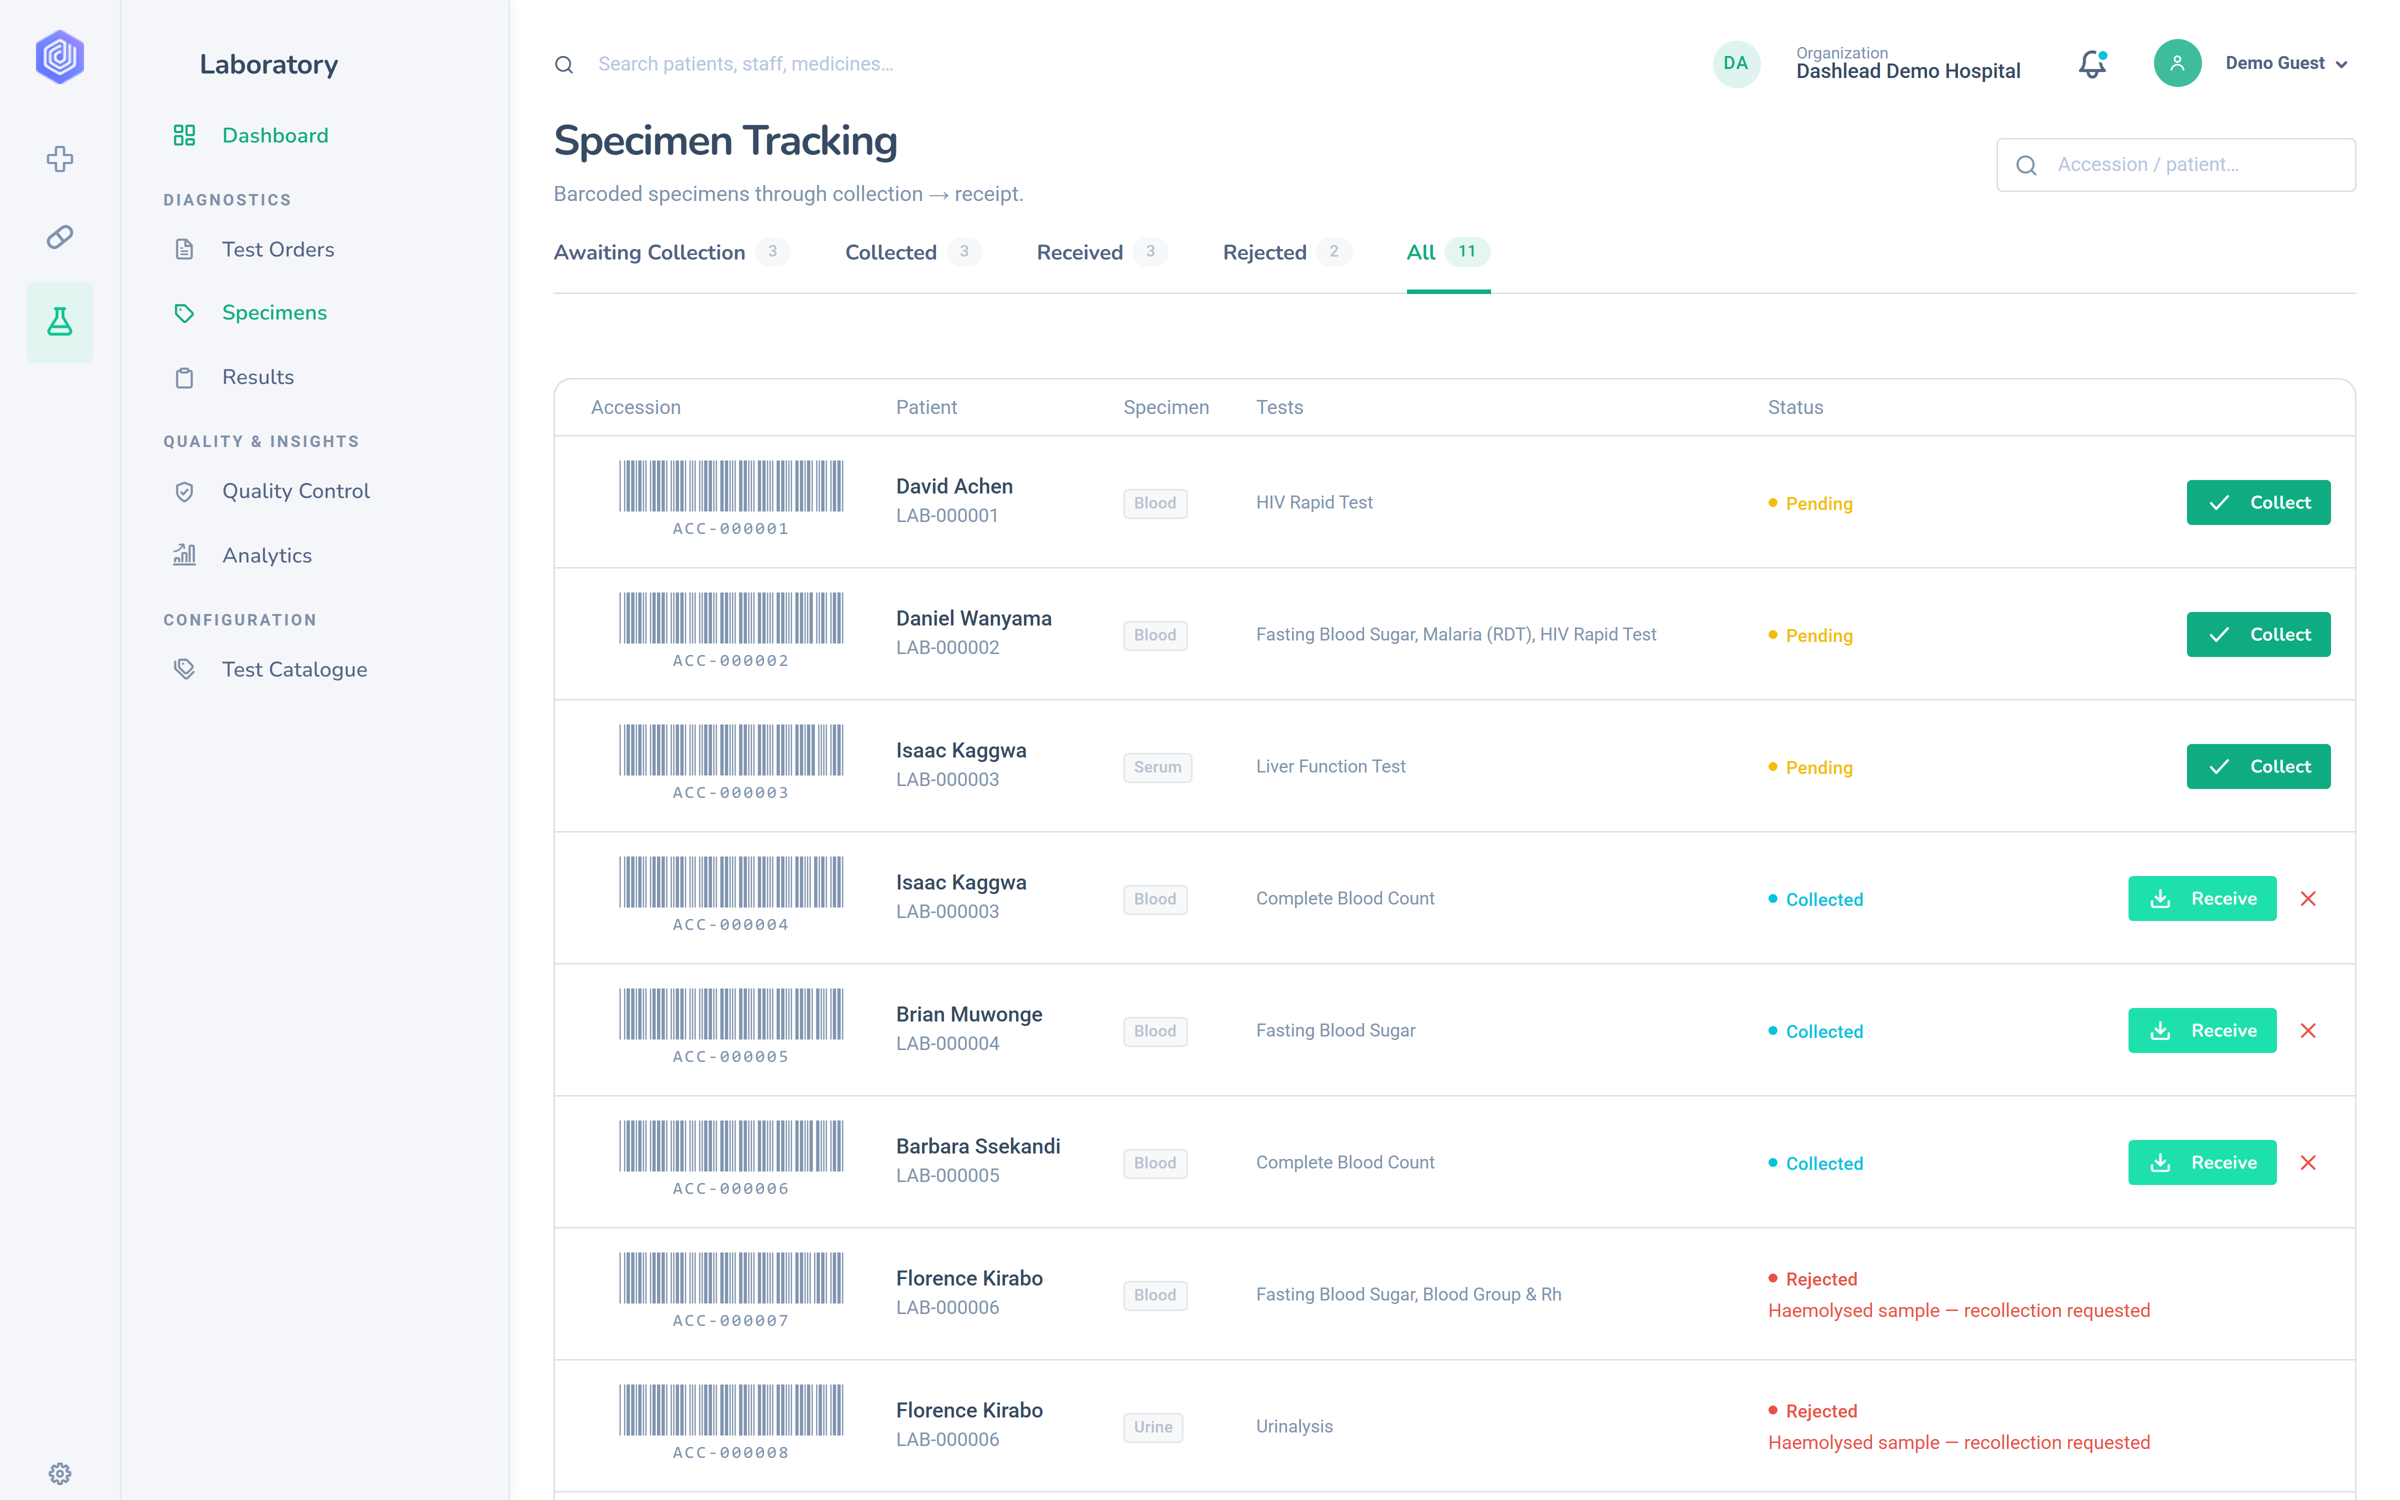The height and width of the screenshot is (1500, 2400).
Task: Collect Isaac Kaggwa's Serum specimen
Action: [x=2258, y=767]
